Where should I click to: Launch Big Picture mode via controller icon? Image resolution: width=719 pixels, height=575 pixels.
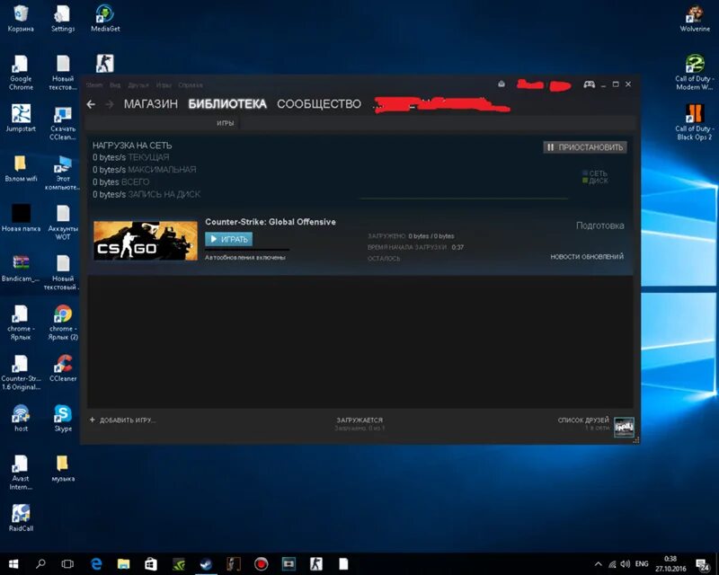[590, 84]
